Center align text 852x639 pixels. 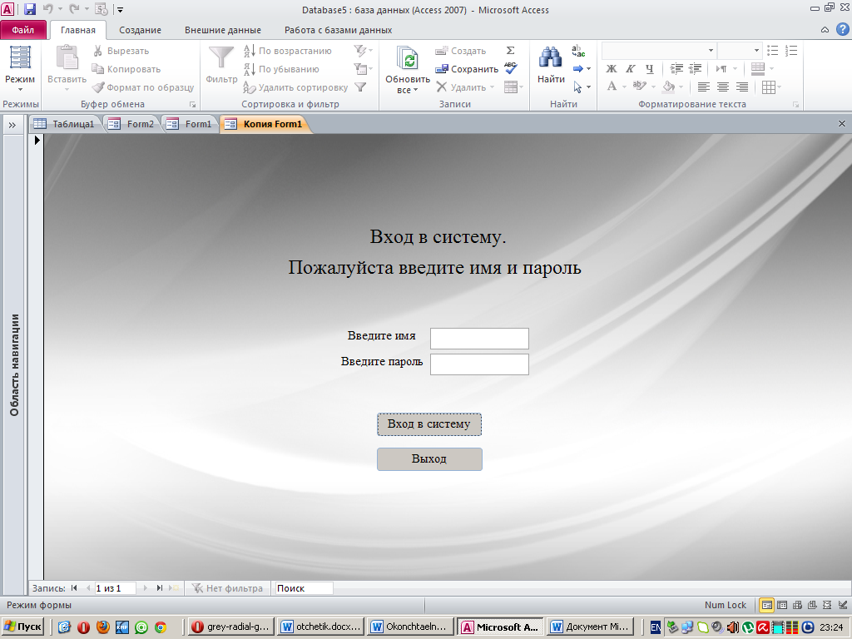pyautogui.click(x=723, y=87)
